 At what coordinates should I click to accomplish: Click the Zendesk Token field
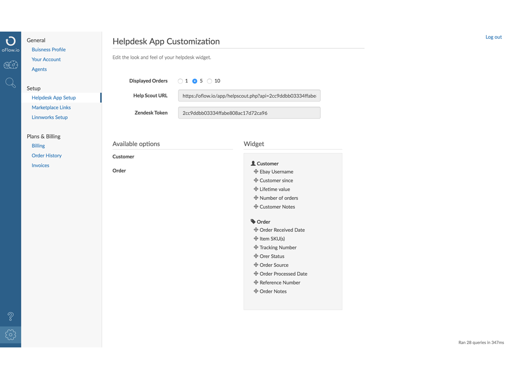point(249,113)
